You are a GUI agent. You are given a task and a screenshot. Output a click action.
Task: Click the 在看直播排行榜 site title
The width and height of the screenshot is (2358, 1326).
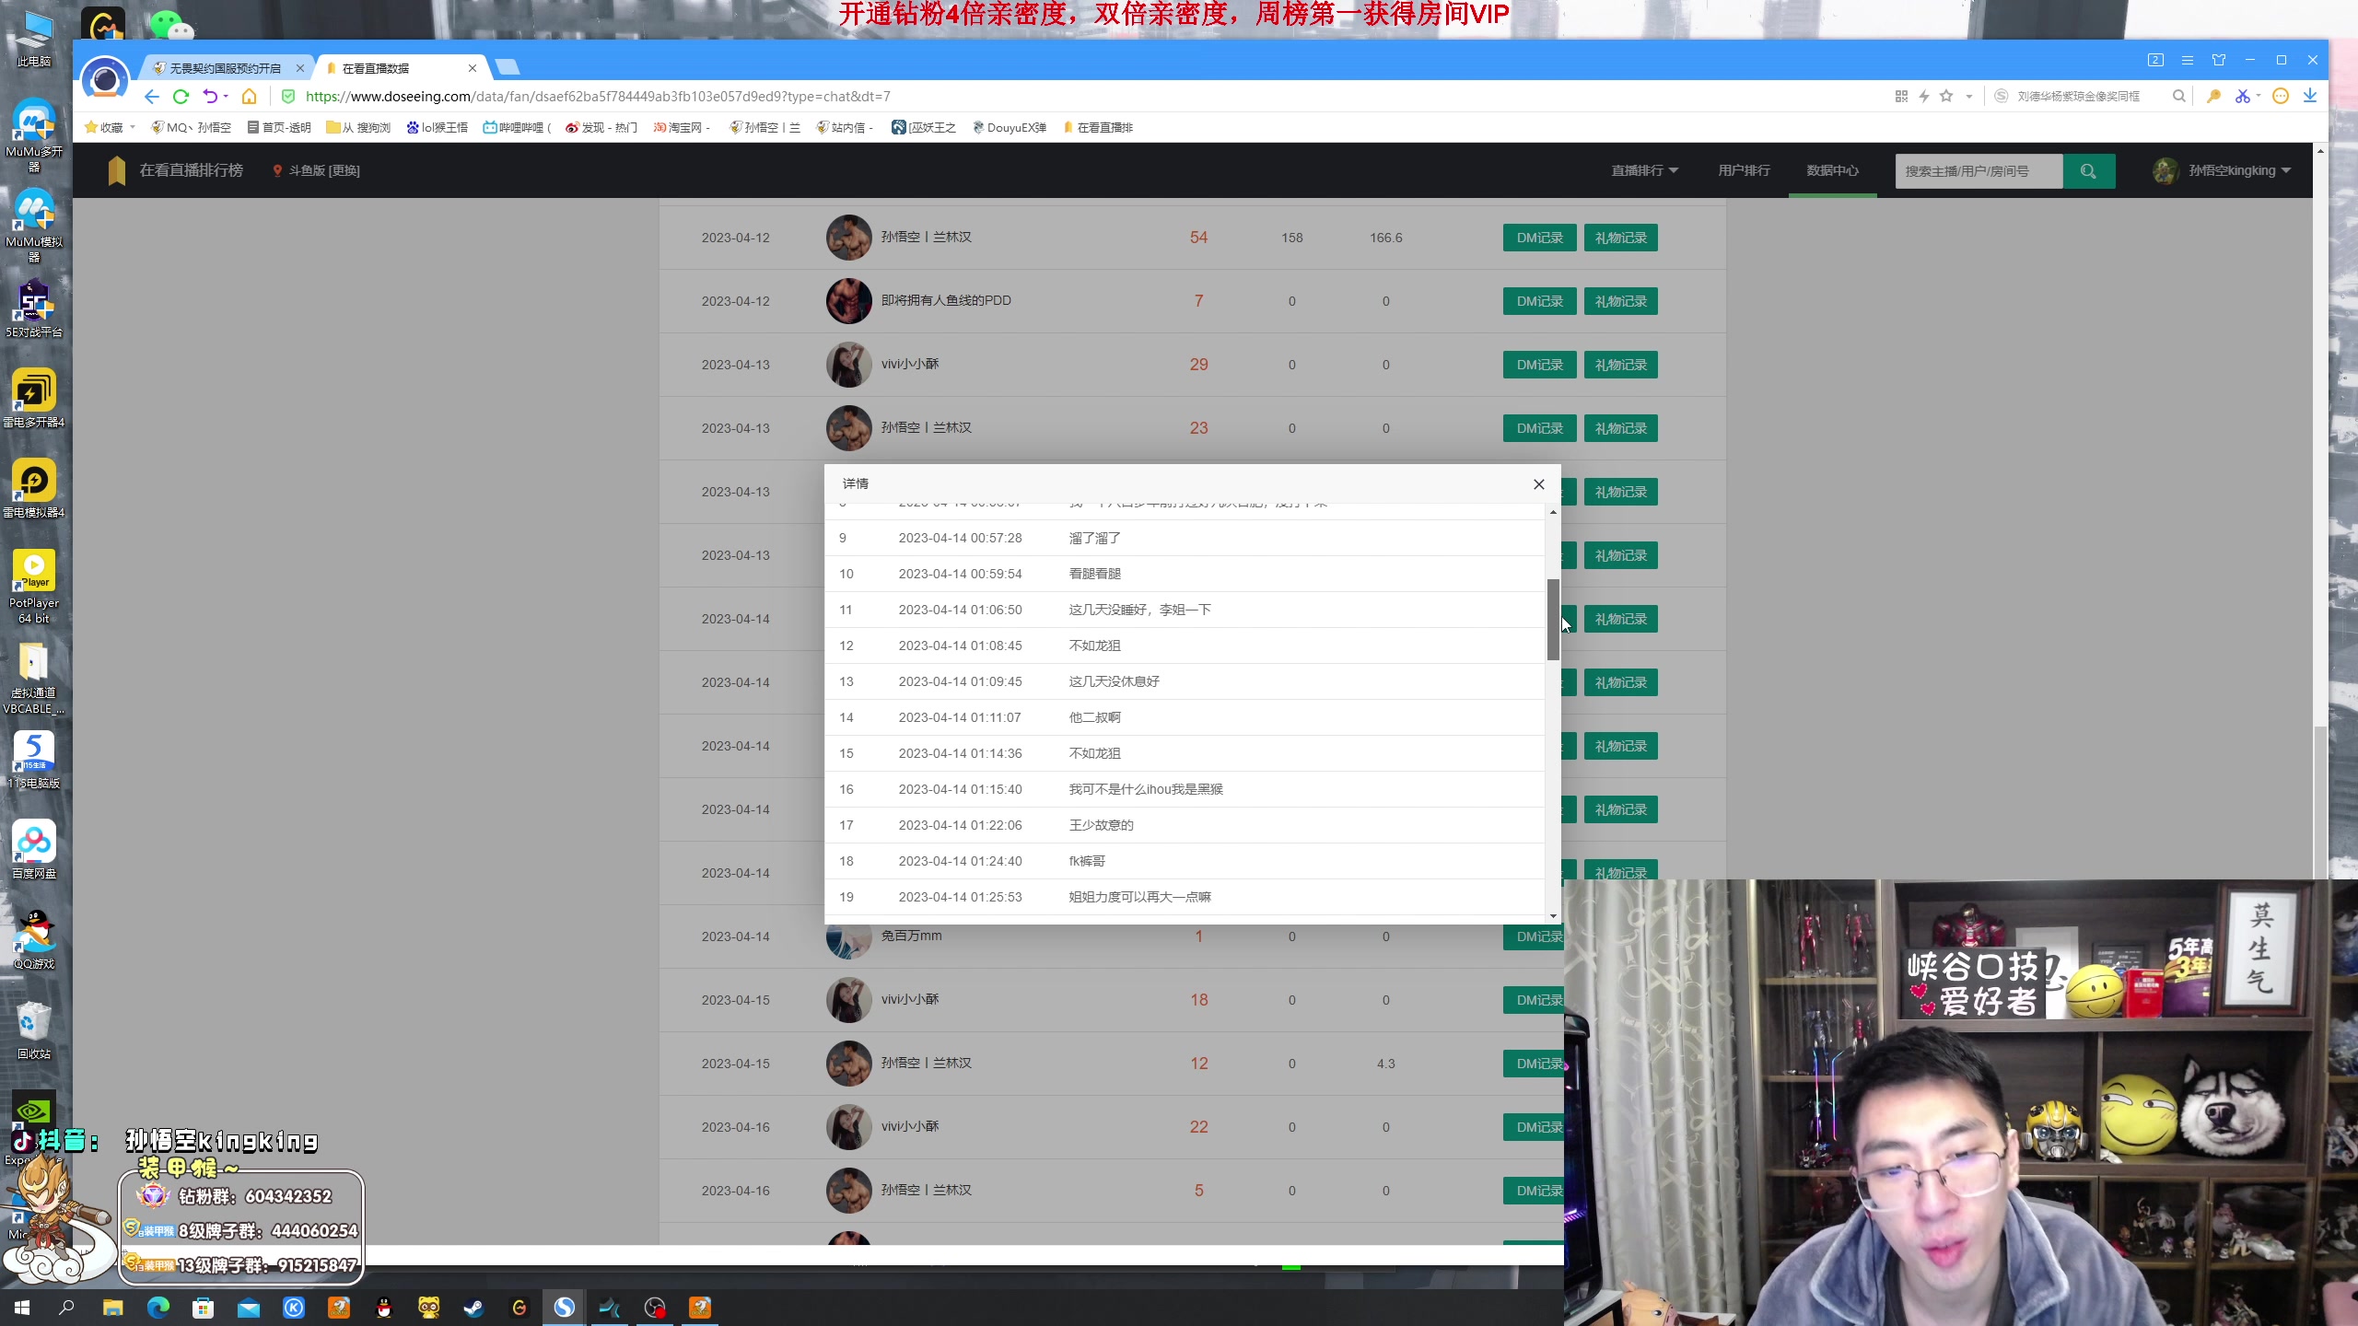tap(191, 170)
